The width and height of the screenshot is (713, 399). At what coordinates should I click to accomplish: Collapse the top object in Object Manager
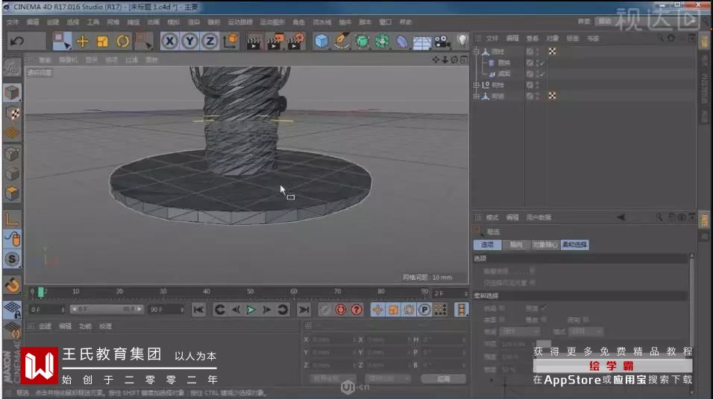click(477, 51)
